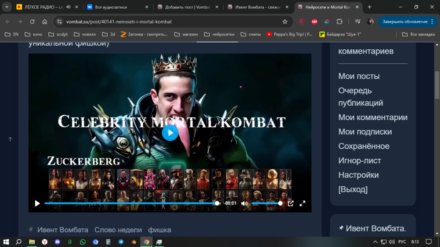The height and width of the screenshot is (247, 440).
Task: Go to Мои посты
Action: (x=359, y=76)
